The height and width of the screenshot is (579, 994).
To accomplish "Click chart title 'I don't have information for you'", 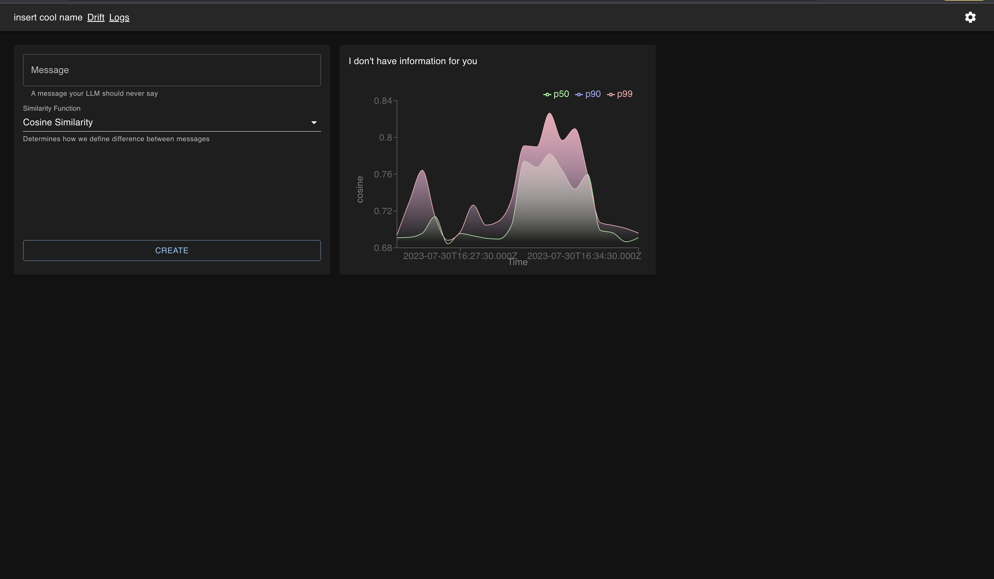I will point(413,61).
